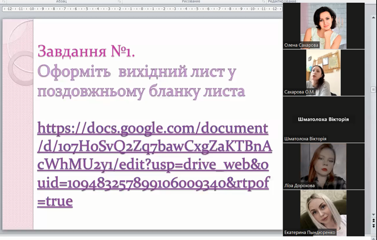Open the Рисование group dialog launcher
Screen dimensions: 377x240
[264, 2]
